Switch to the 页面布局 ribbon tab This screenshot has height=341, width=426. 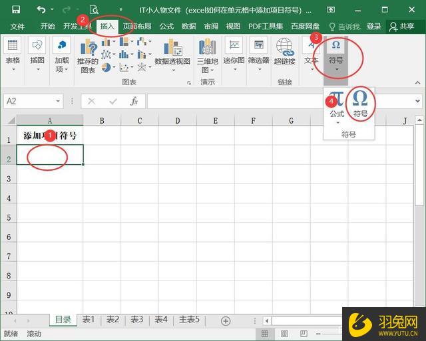136,27
